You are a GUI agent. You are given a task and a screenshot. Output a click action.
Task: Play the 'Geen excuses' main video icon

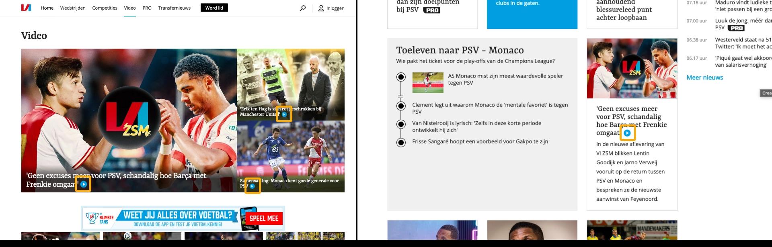point(84,184)
